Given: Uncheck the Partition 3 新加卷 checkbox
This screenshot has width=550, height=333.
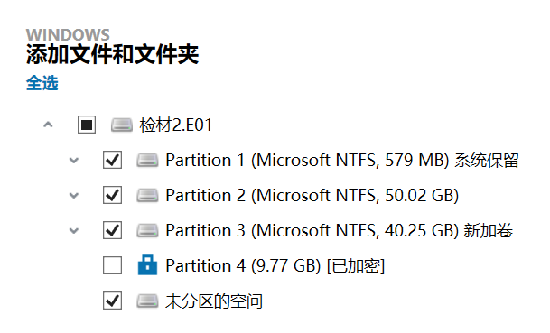Looking at the screenshot, I should pyautogui.click(x=112, y=230).
